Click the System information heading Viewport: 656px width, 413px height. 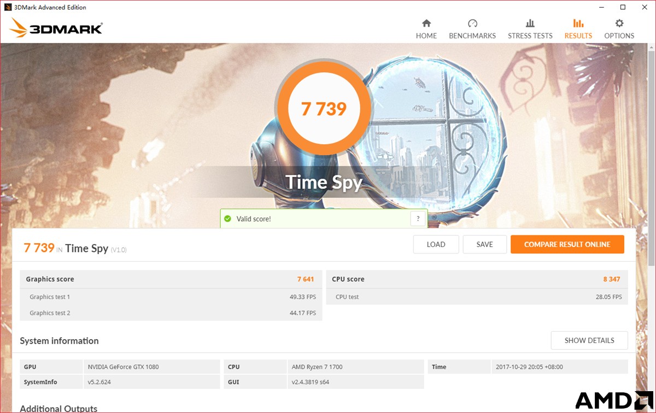[59, 340]
